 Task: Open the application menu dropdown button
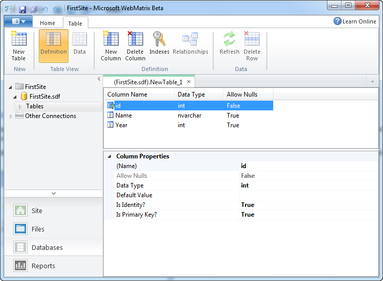click(x=18, y=21)
